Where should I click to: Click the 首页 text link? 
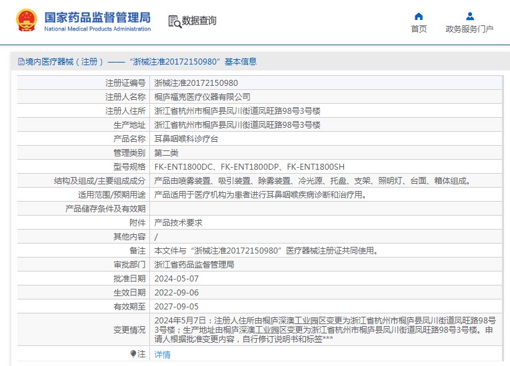[x=419, y=29]
